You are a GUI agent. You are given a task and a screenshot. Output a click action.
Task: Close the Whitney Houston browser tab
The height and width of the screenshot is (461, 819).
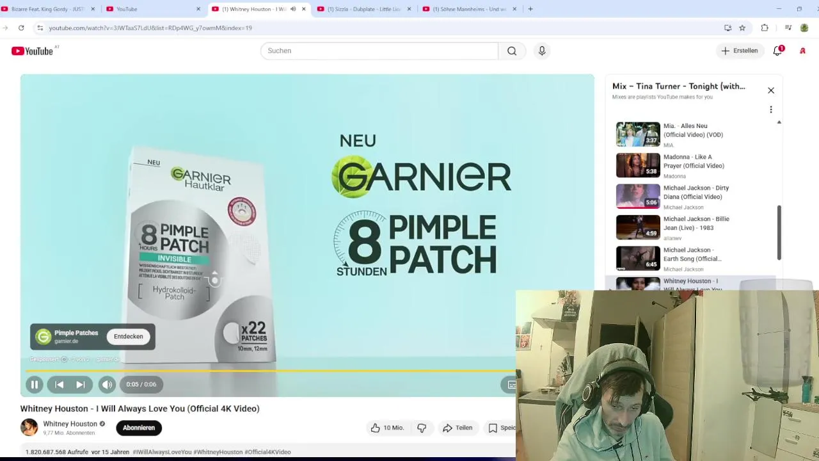tap(304, 9)
